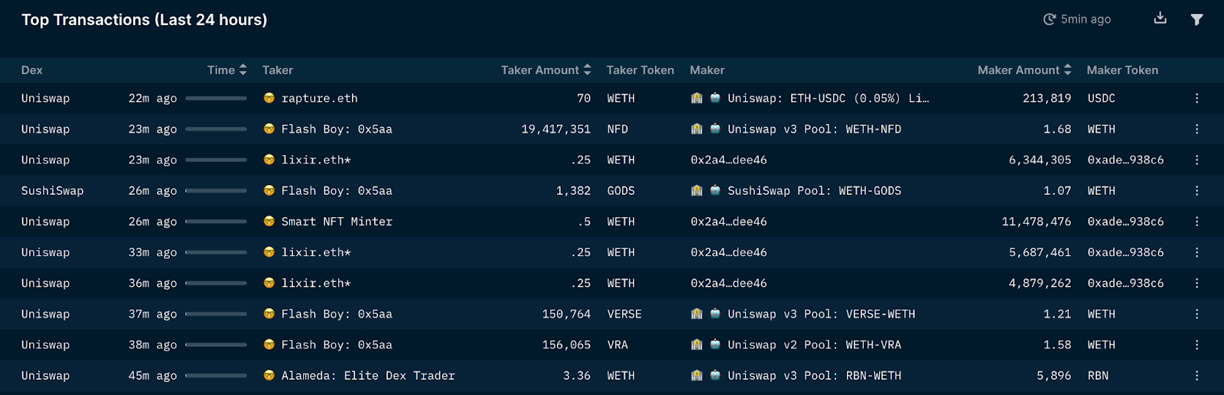
Task: Click the refresh icon beside 5min ago
Action: click(x=1050, y=19)
